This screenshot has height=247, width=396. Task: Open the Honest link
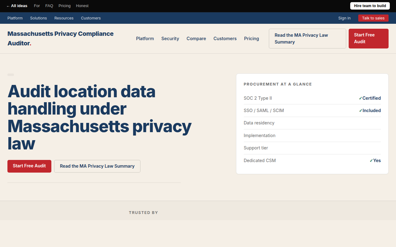82,6
